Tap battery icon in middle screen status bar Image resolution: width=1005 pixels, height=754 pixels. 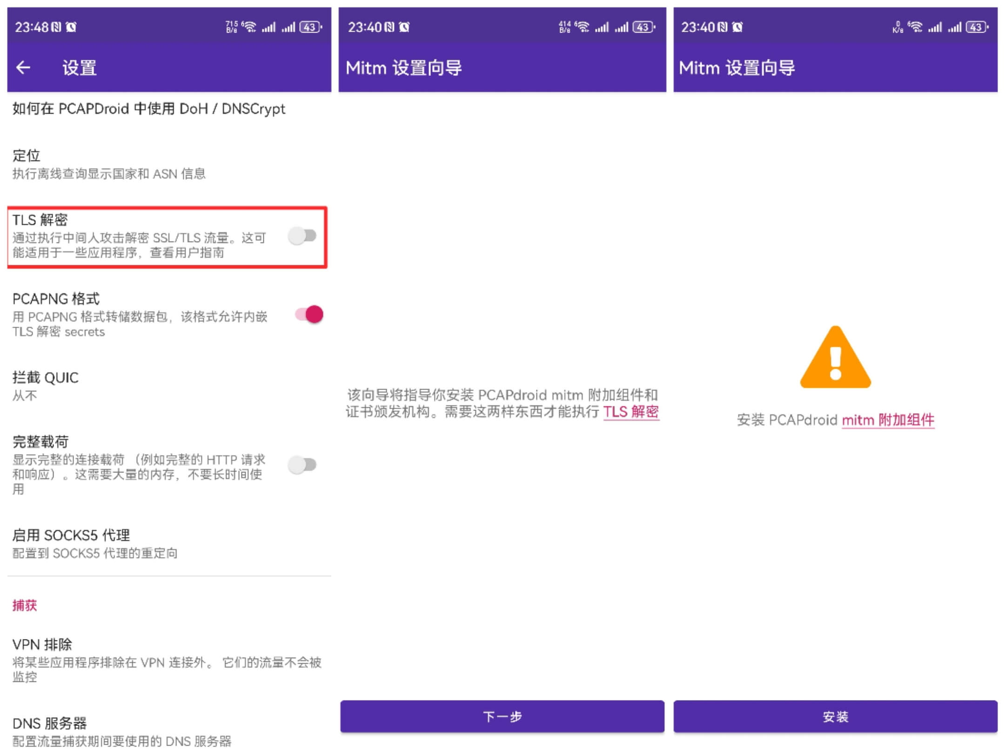[643, 27]
